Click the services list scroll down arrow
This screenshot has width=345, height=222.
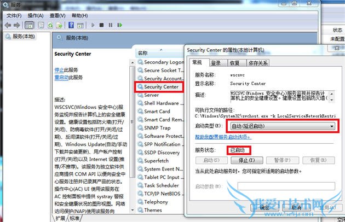pos(133,211)
